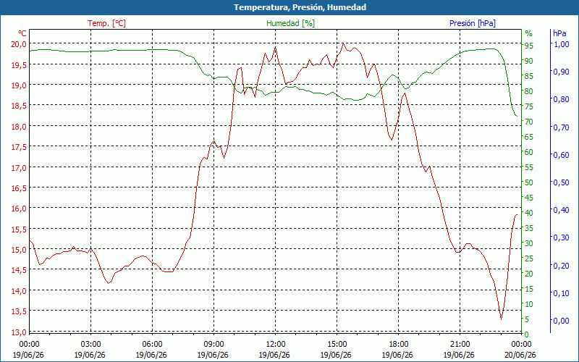Click the green '70' humidity axis value
579x362 pixels.
click(529, 122)
